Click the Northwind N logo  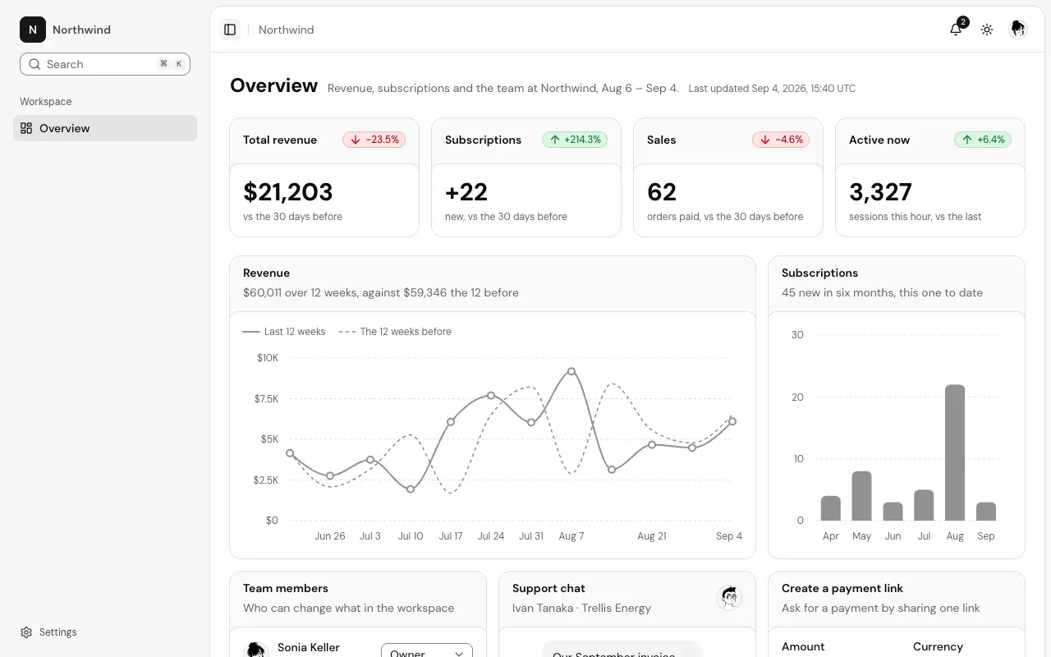click(33, 30)
